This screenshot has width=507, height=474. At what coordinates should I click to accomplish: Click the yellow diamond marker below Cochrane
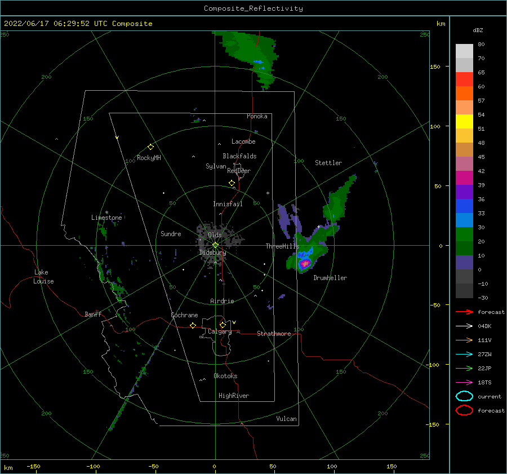pos(193,325)
